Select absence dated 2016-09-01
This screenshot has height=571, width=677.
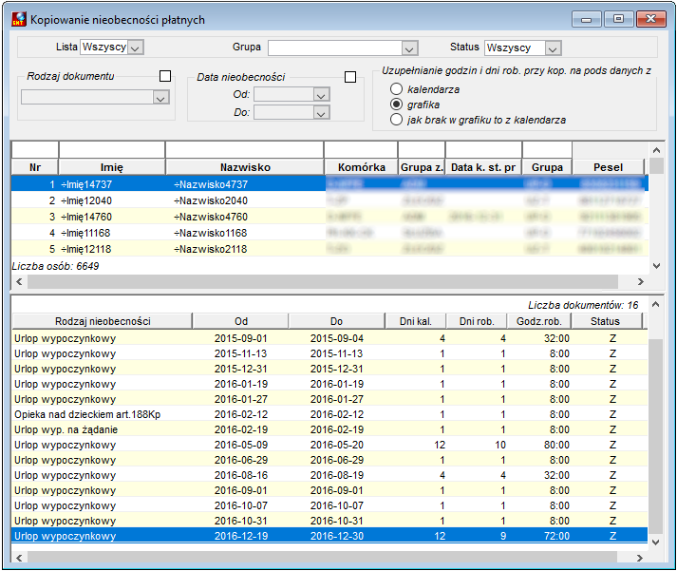329,490
